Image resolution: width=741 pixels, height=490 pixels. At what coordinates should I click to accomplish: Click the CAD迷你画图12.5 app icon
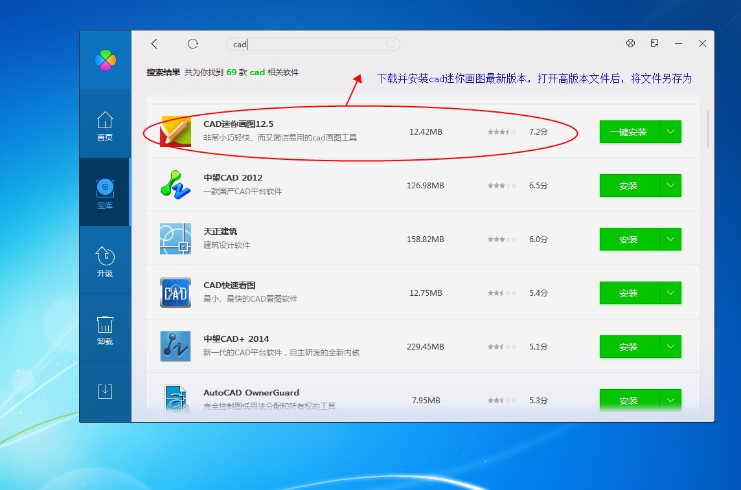(176, 131)
